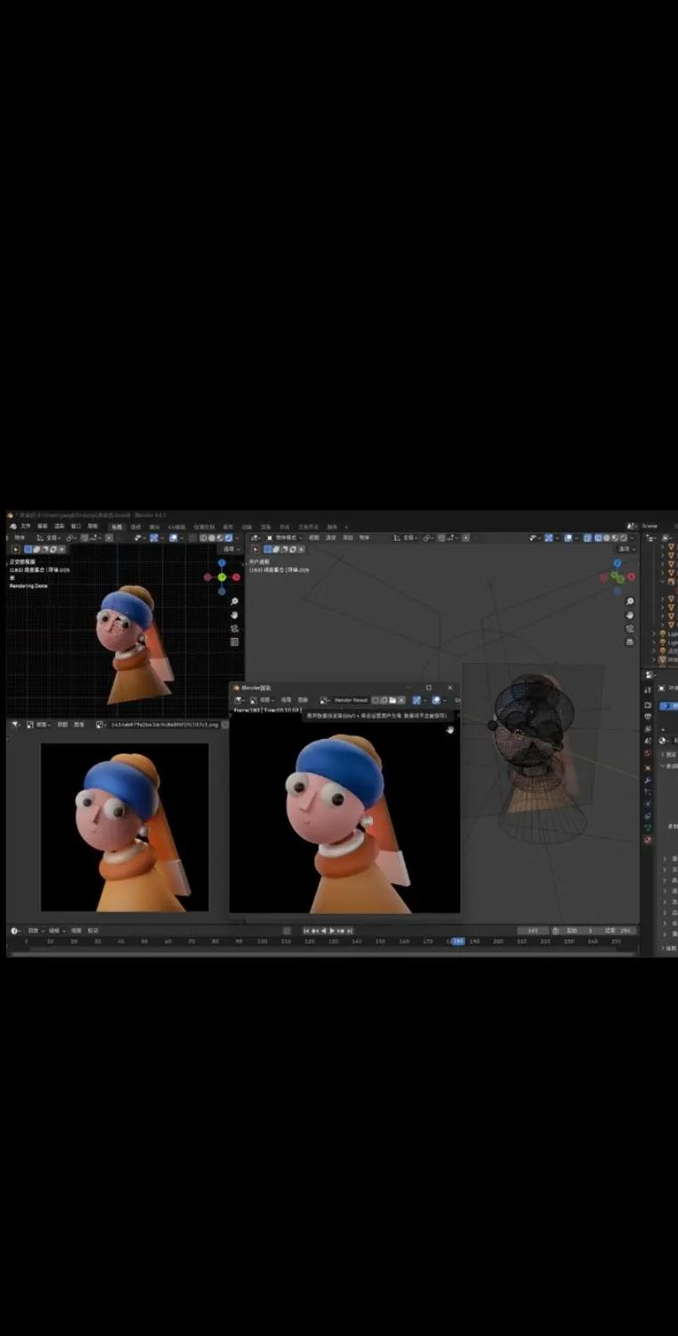Viewport: 678px width, 1336px height.
Task: Toggle X-ray mode in right viewport header
Action: click(x=587, y=537)
